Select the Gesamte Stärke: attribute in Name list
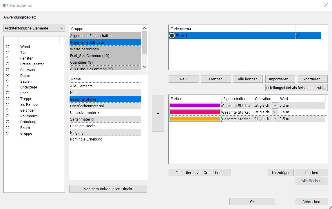Image resolution: width=332 pixels, height=209 pixels. [x=105, y=99]
